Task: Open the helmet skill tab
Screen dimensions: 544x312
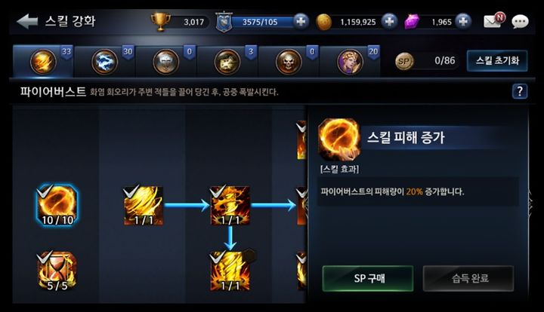Action: pyautogui.click(x=165, y=62)
